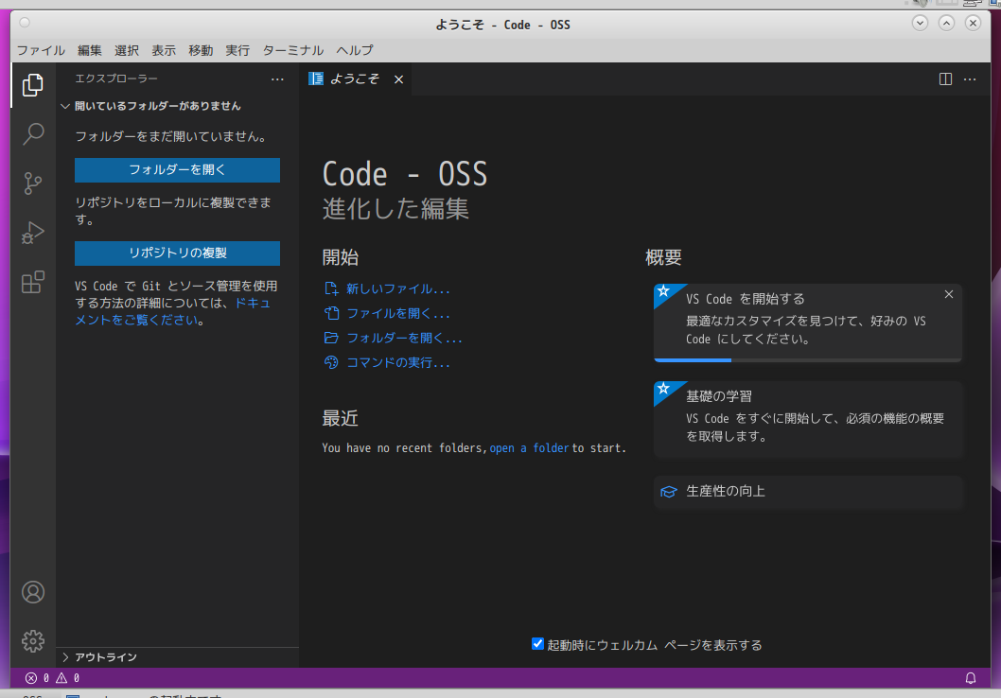Viewport: 1001px width, 698px height.
Task: Open the 移動 menu
Action: [x=201, y=50]
